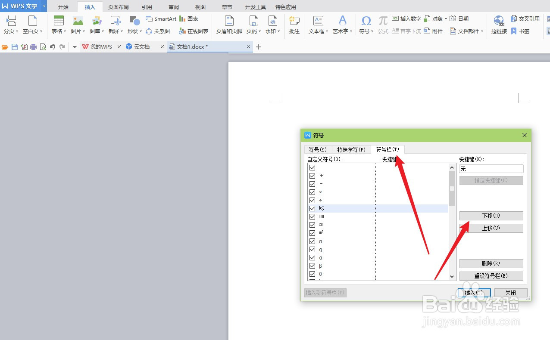Click the 截屏 screenshot icon
This screenshot has height=340, width=550.
[116, 21]
